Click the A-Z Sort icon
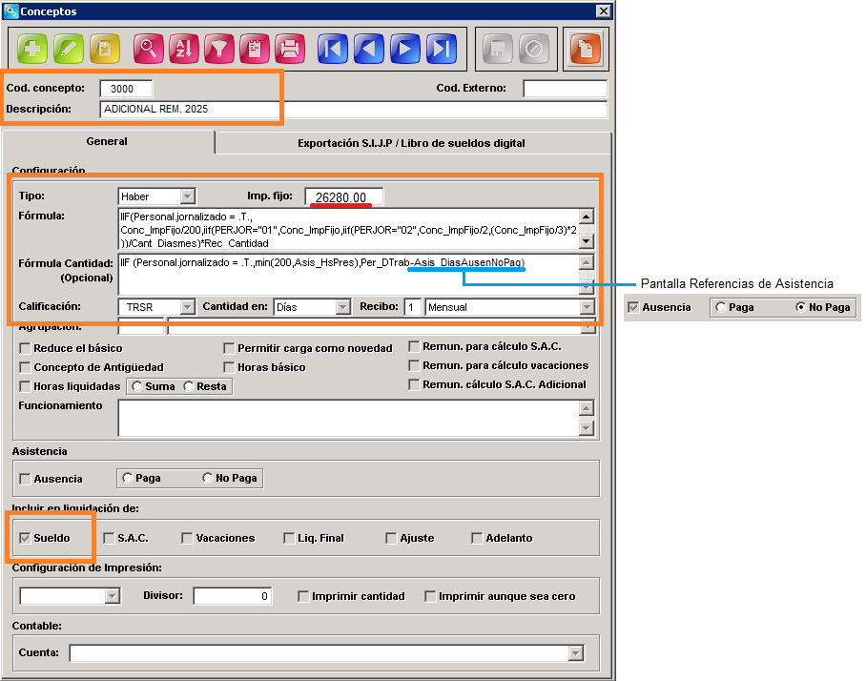The width and height of the screenshot is (866, 681). [184, 49]
